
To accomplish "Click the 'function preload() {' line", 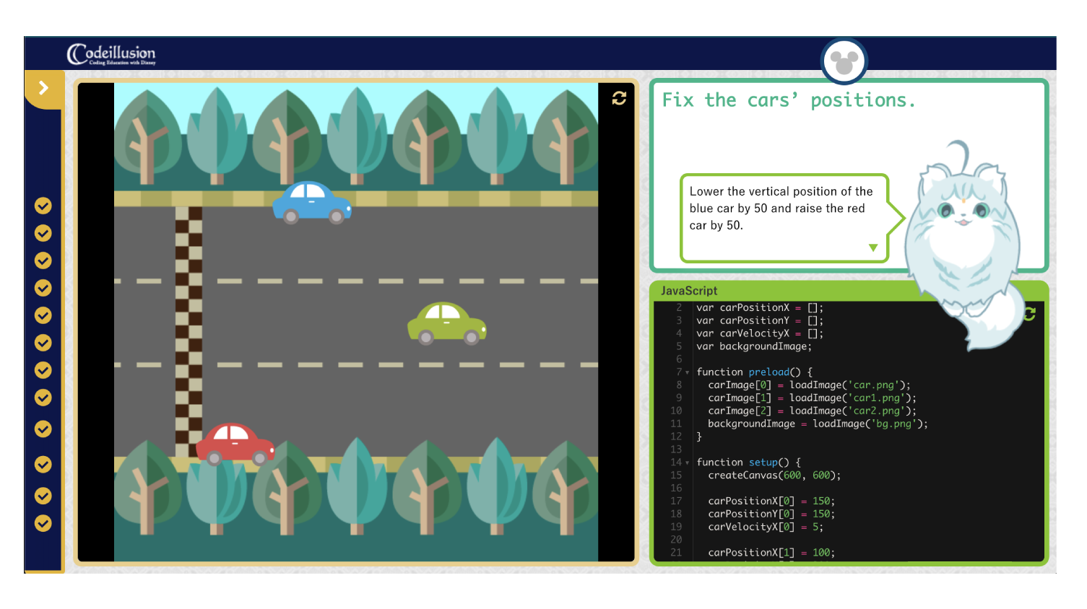I will coord(755,372).
